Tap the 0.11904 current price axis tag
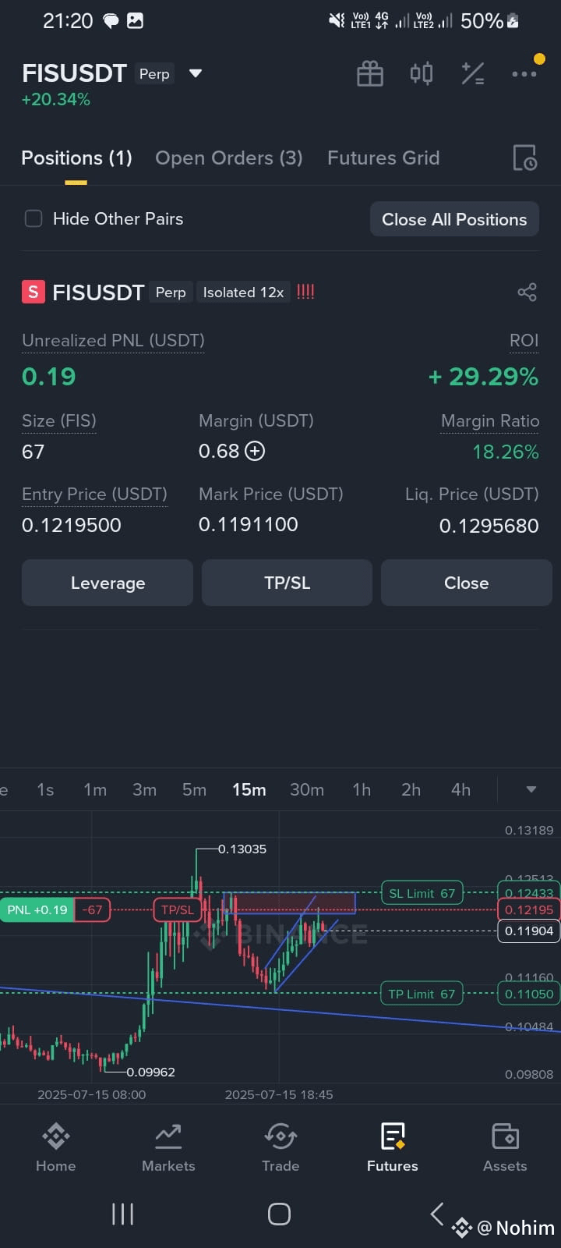Viewport: 561px width, 1248px height. (x=528, y=931)
